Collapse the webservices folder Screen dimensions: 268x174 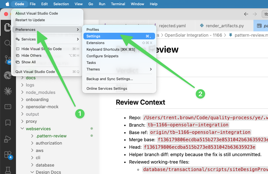(x=22, y=128)
